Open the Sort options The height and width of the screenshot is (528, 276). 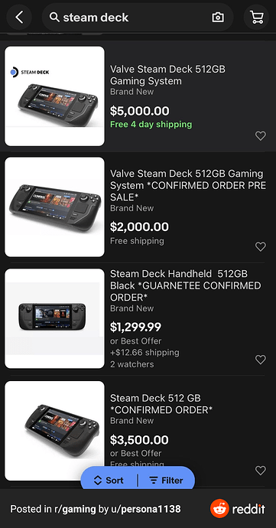pos(109,481)
